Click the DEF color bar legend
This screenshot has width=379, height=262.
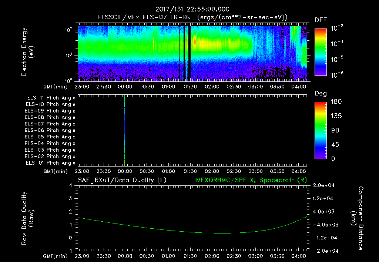click(321, 52)
